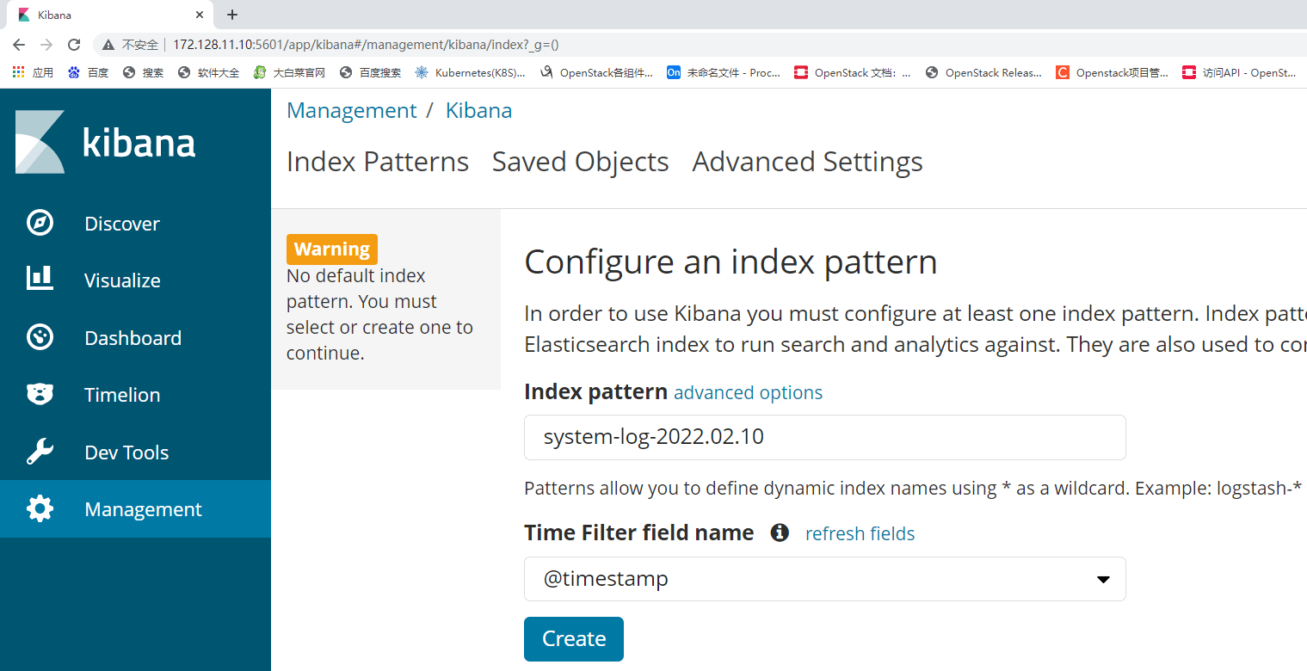This screenshot has height=671, width=1307.
Task: Go back with browser back arrow
Action: click(19, 45)
